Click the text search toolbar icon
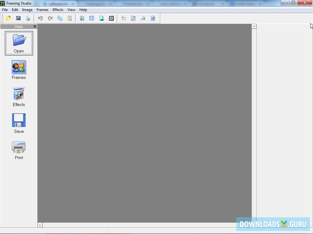The width and height of the screenshot is (313, 234). pos(143,18)
